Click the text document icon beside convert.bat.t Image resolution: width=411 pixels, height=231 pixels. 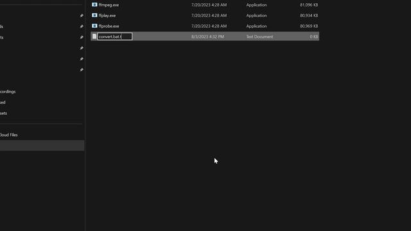click(x=94, y=37)
